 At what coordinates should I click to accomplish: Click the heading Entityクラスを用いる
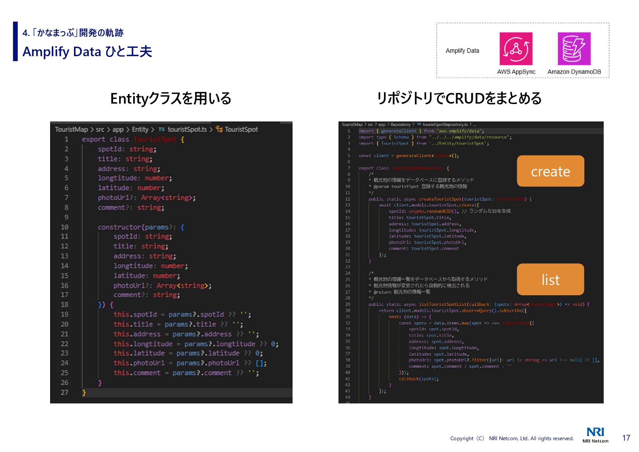(x=170, y=98)
